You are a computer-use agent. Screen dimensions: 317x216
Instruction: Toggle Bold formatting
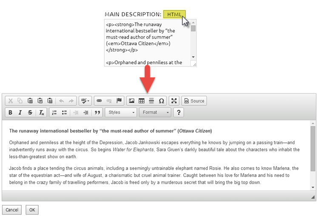click(x=11, y=112)
